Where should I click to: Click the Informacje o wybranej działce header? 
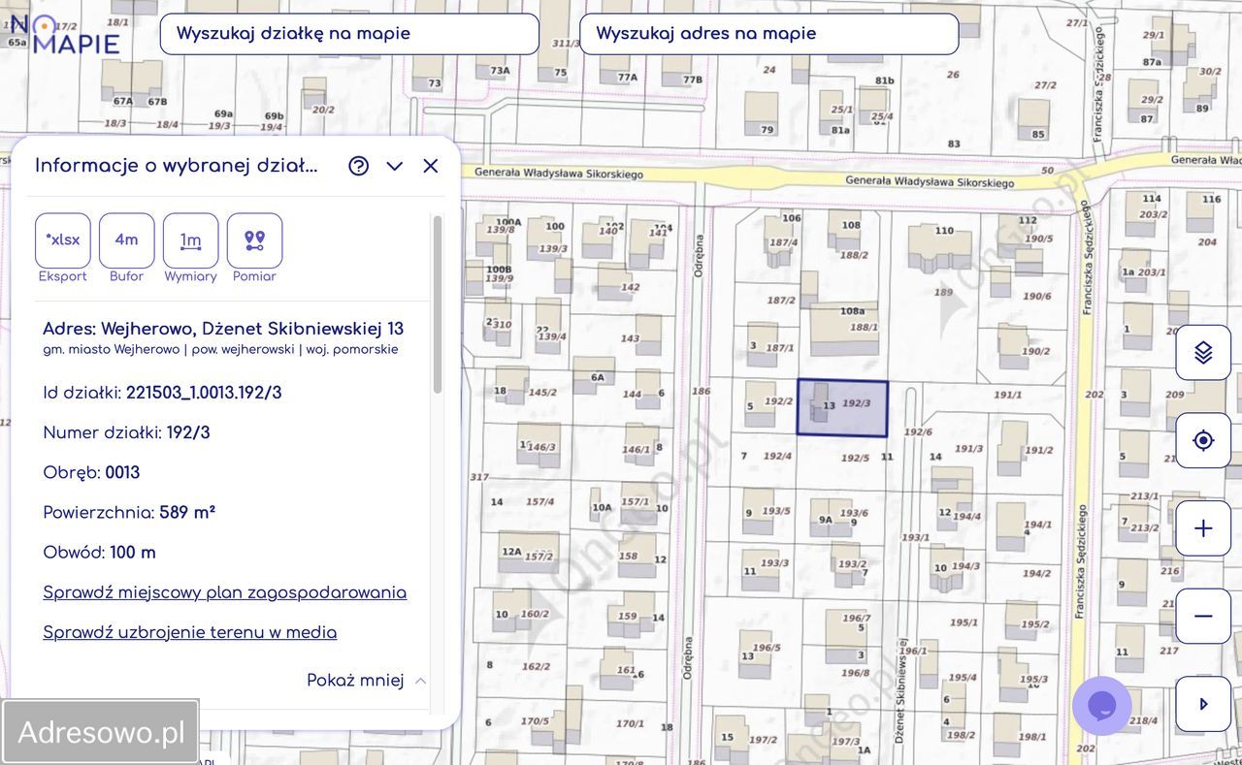177,166
